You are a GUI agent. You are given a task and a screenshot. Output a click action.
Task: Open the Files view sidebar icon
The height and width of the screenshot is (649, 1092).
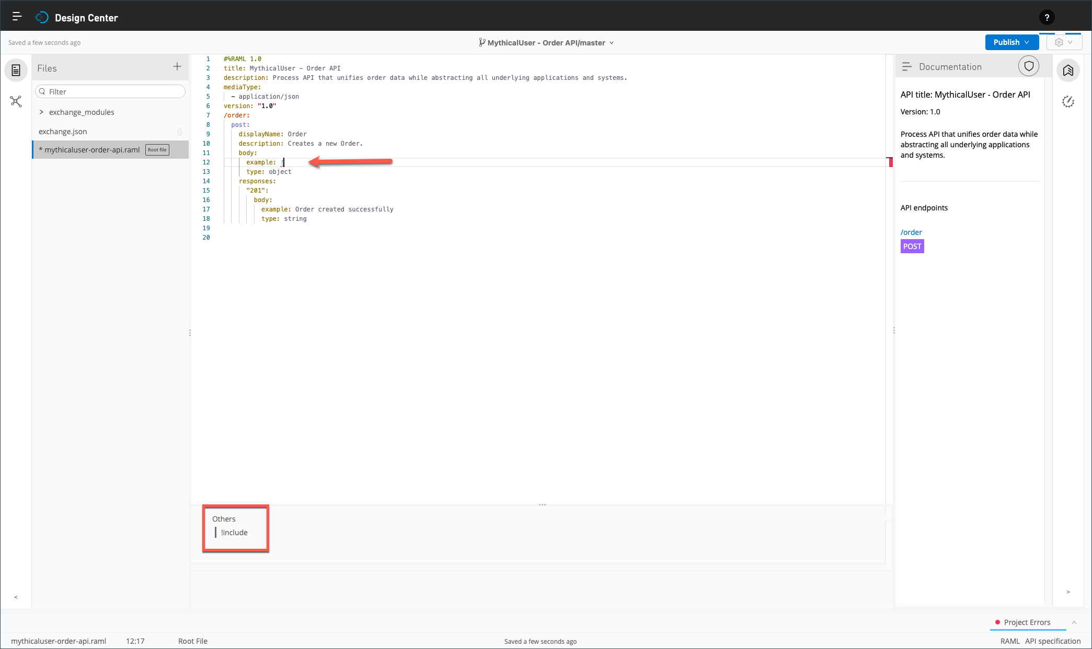16,70
